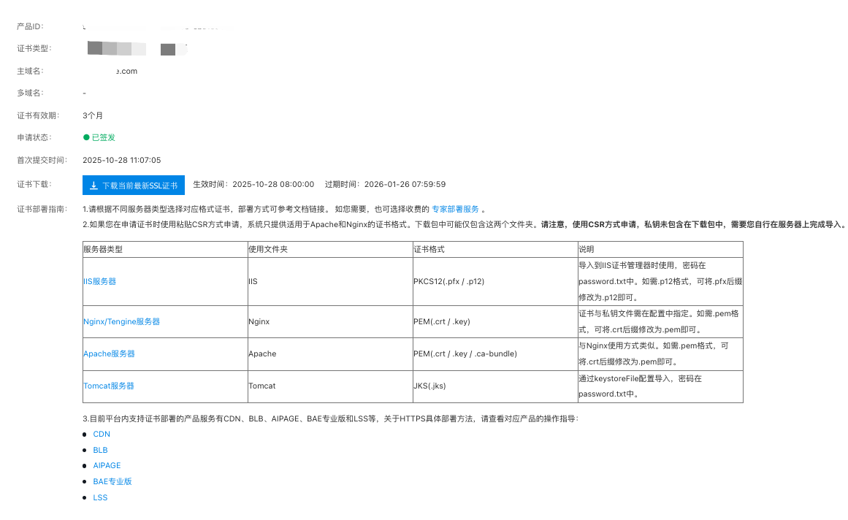
Task: Click the bullet icon next to CDN
Action: point(85,434)
